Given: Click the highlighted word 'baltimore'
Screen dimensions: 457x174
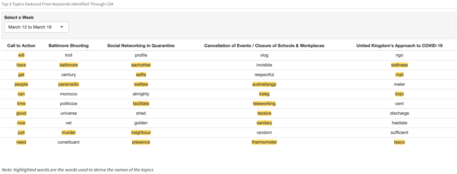Looking at the screenshot, I should click(68, 65).
